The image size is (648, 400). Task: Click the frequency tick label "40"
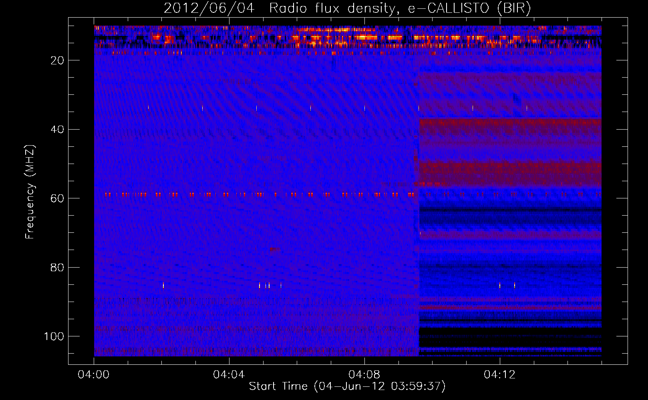click(x=57, y=130)
